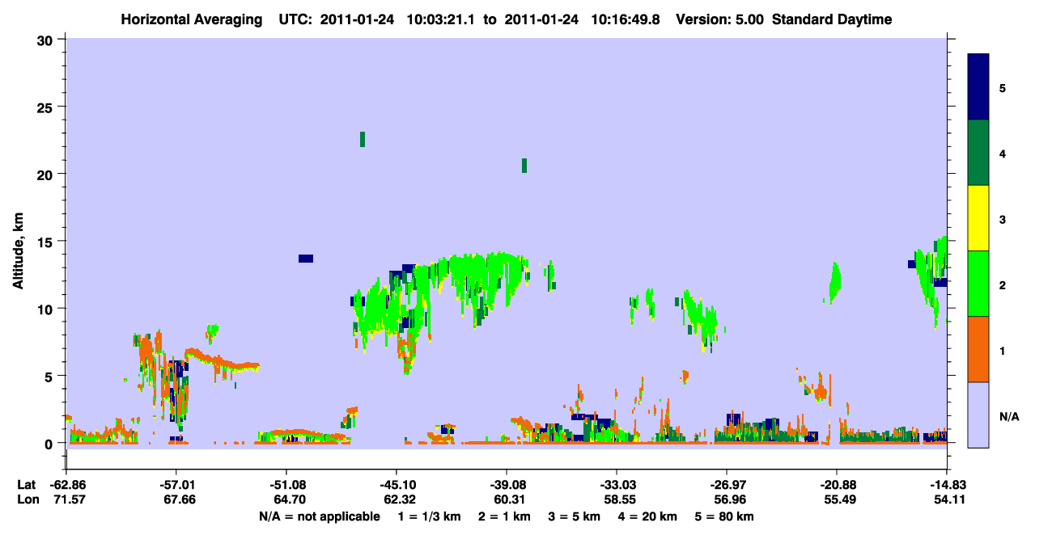Screen dimensions: 1052x539
Task: Click the longitude value '58.55'
Action: (x=618, y=499)
